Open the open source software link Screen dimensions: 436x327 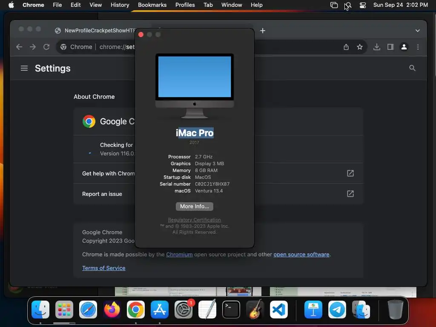(x=301, y=255)
